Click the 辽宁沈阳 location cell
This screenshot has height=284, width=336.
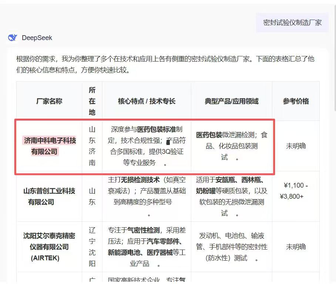92,247
